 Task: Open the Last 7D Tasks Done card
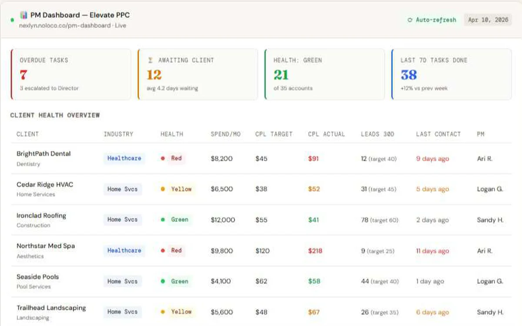point(452,74)
